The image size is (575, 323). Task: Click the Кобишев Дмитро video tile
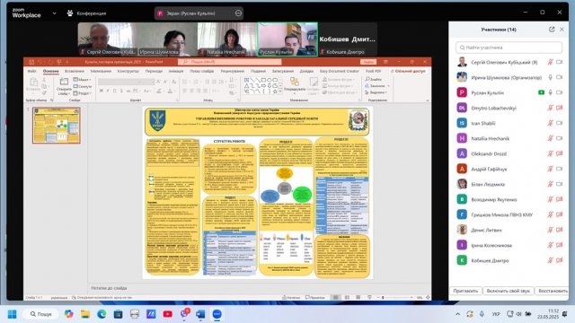coord(348,39)
